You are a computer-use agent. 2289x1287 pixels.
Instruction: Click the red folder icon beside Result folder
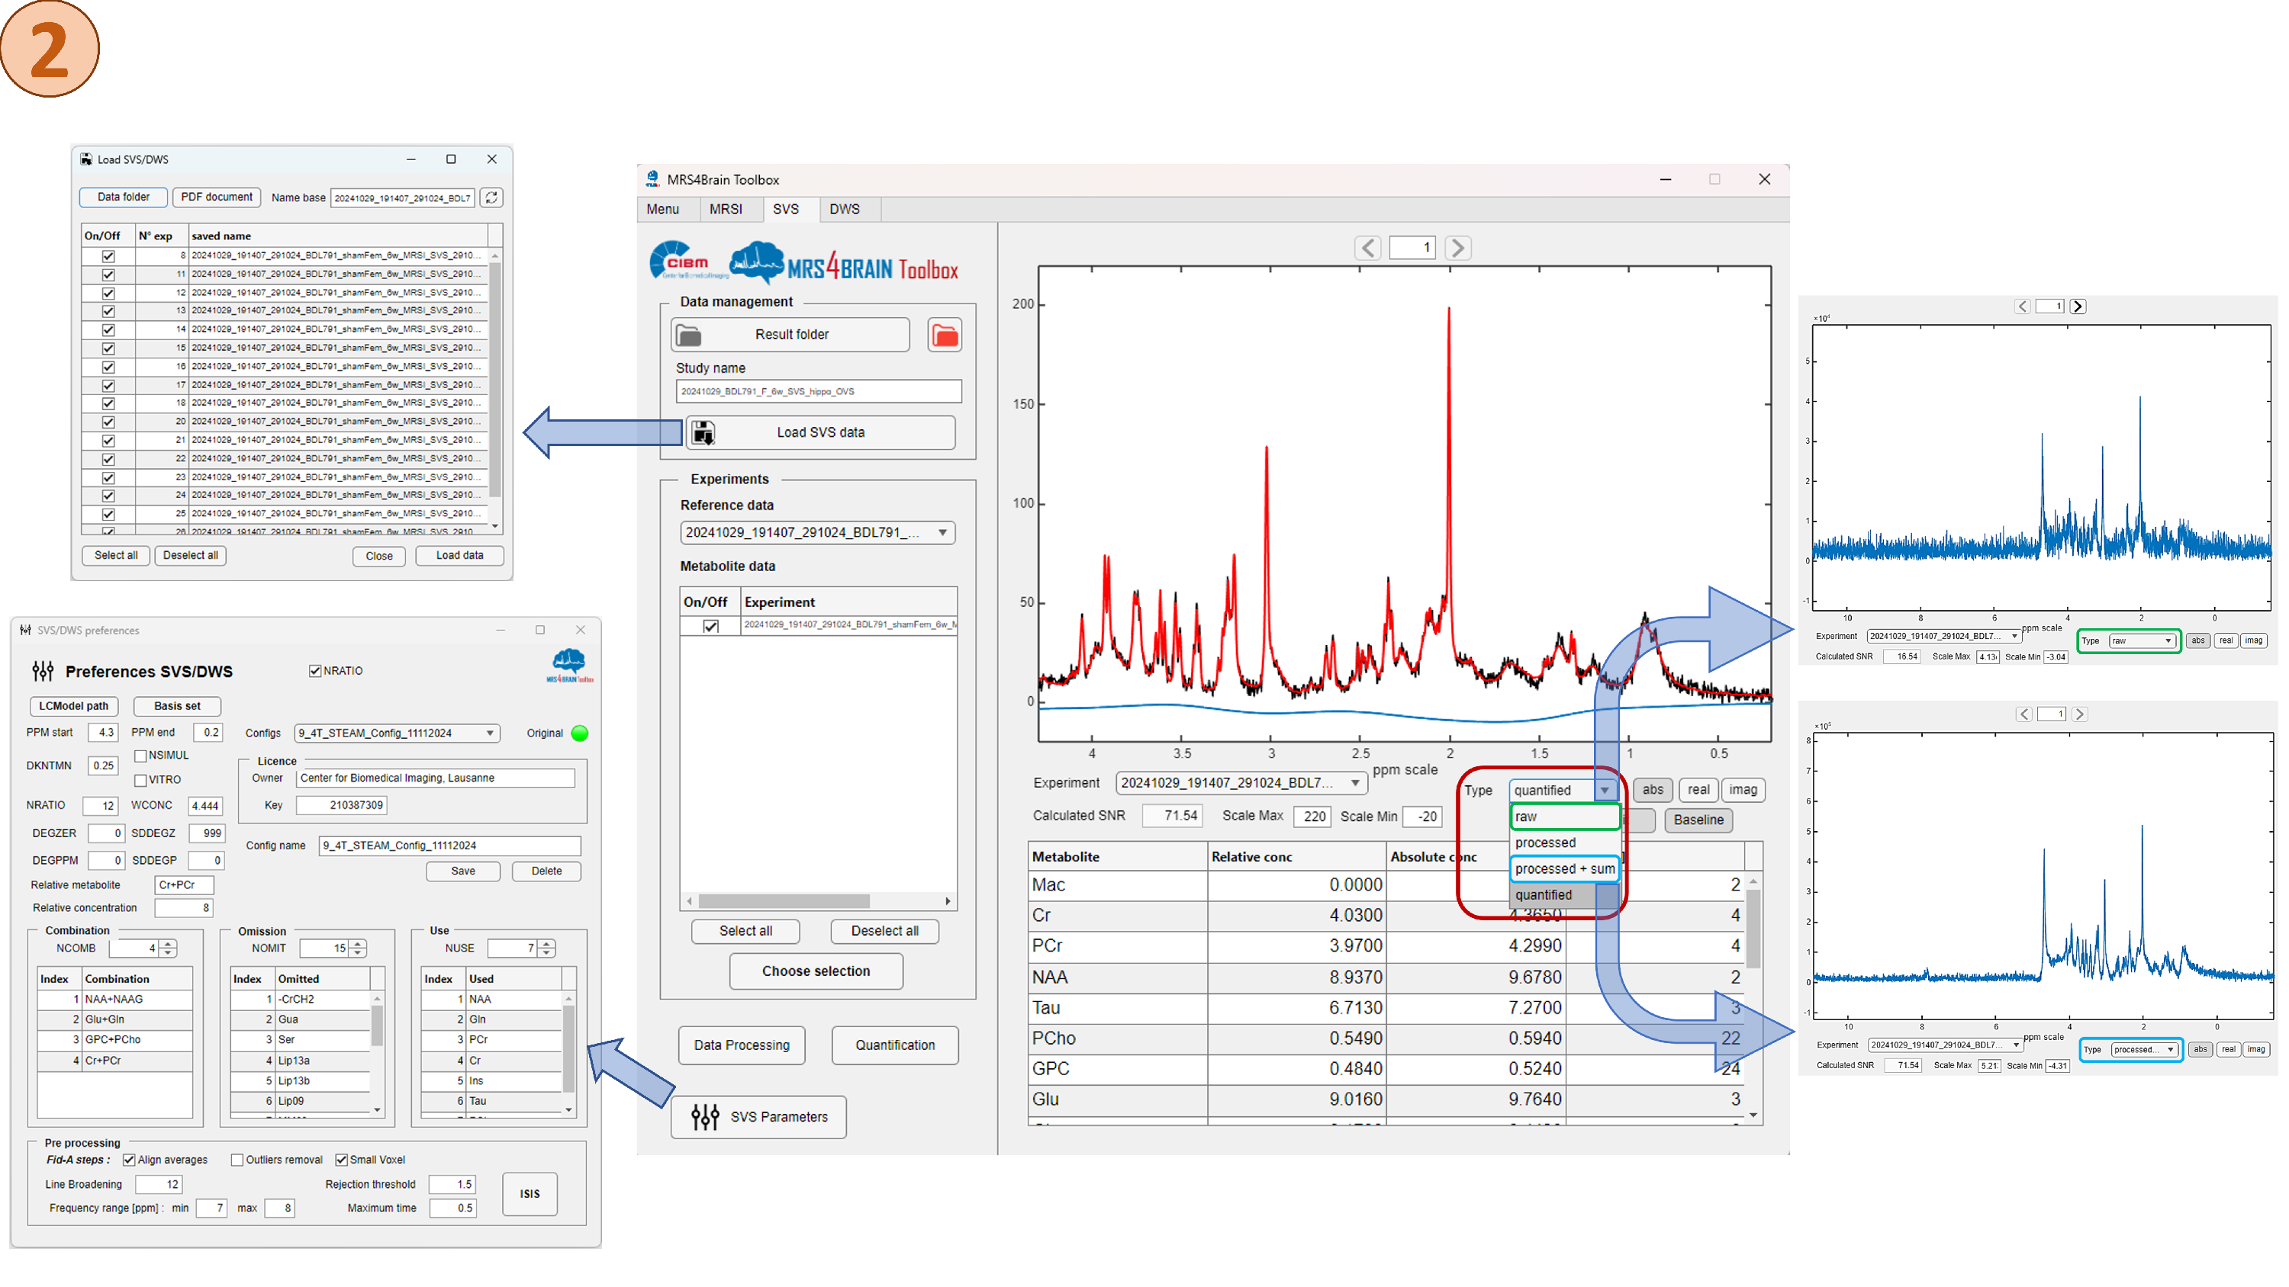click(x=944, y=335)
